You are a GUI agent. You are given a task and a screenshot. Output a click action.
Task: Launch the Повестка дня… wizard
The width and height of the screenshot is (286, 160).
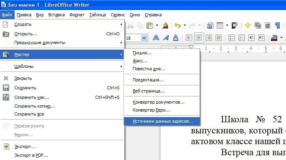[x=162, y=69]
